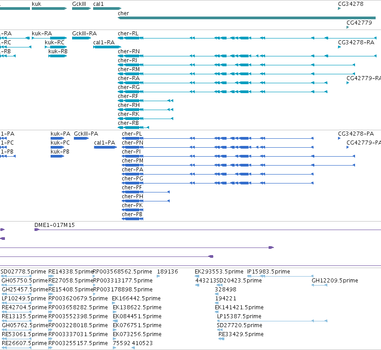Click CG42779 gene label
This screenshot has width=381, height=350.
pyautogui.click(x=359, y=22)
